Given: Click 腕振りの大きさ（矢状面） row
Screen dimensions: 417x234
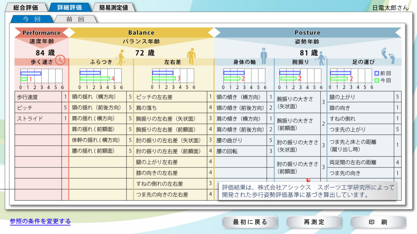Looking at the screenshot, I should [301, 102].
